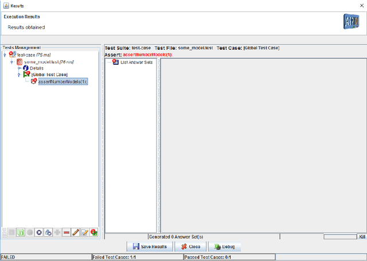The height and width of the screenshot is (261, 367).
Task: Click the FAILED status bar entry
Action: (x=46, y=257)
